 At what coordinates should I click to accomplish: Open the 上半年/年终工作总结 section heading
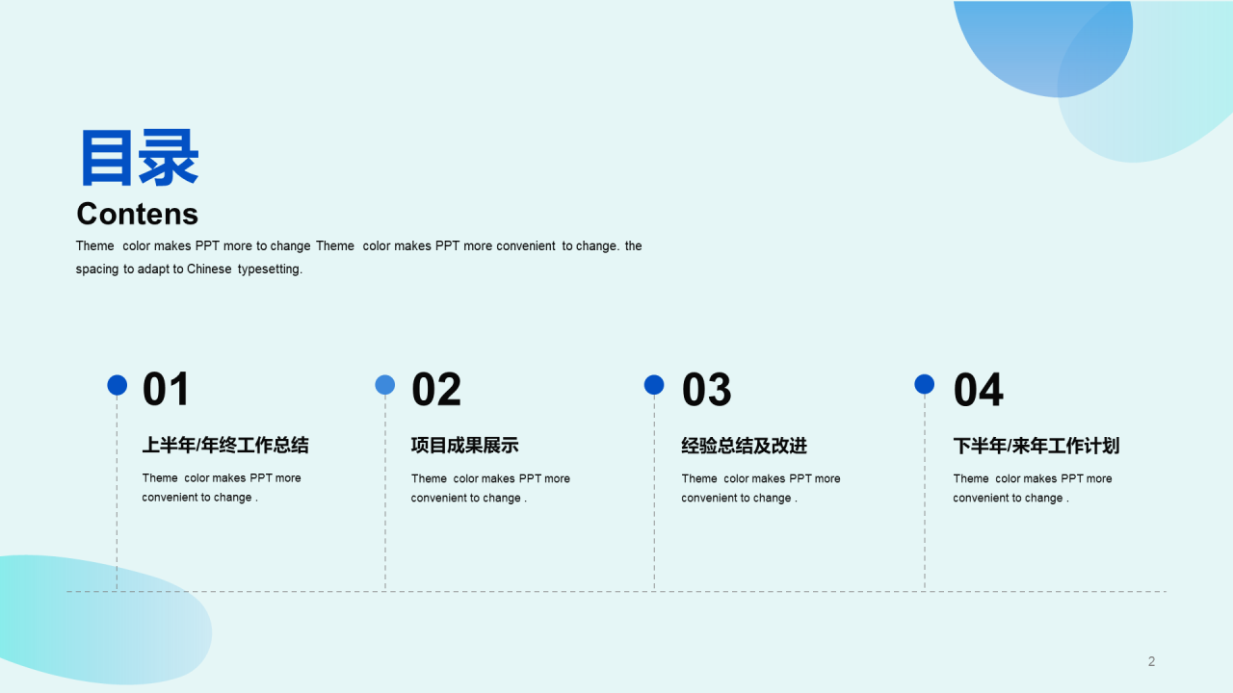(x=225, y=446)
